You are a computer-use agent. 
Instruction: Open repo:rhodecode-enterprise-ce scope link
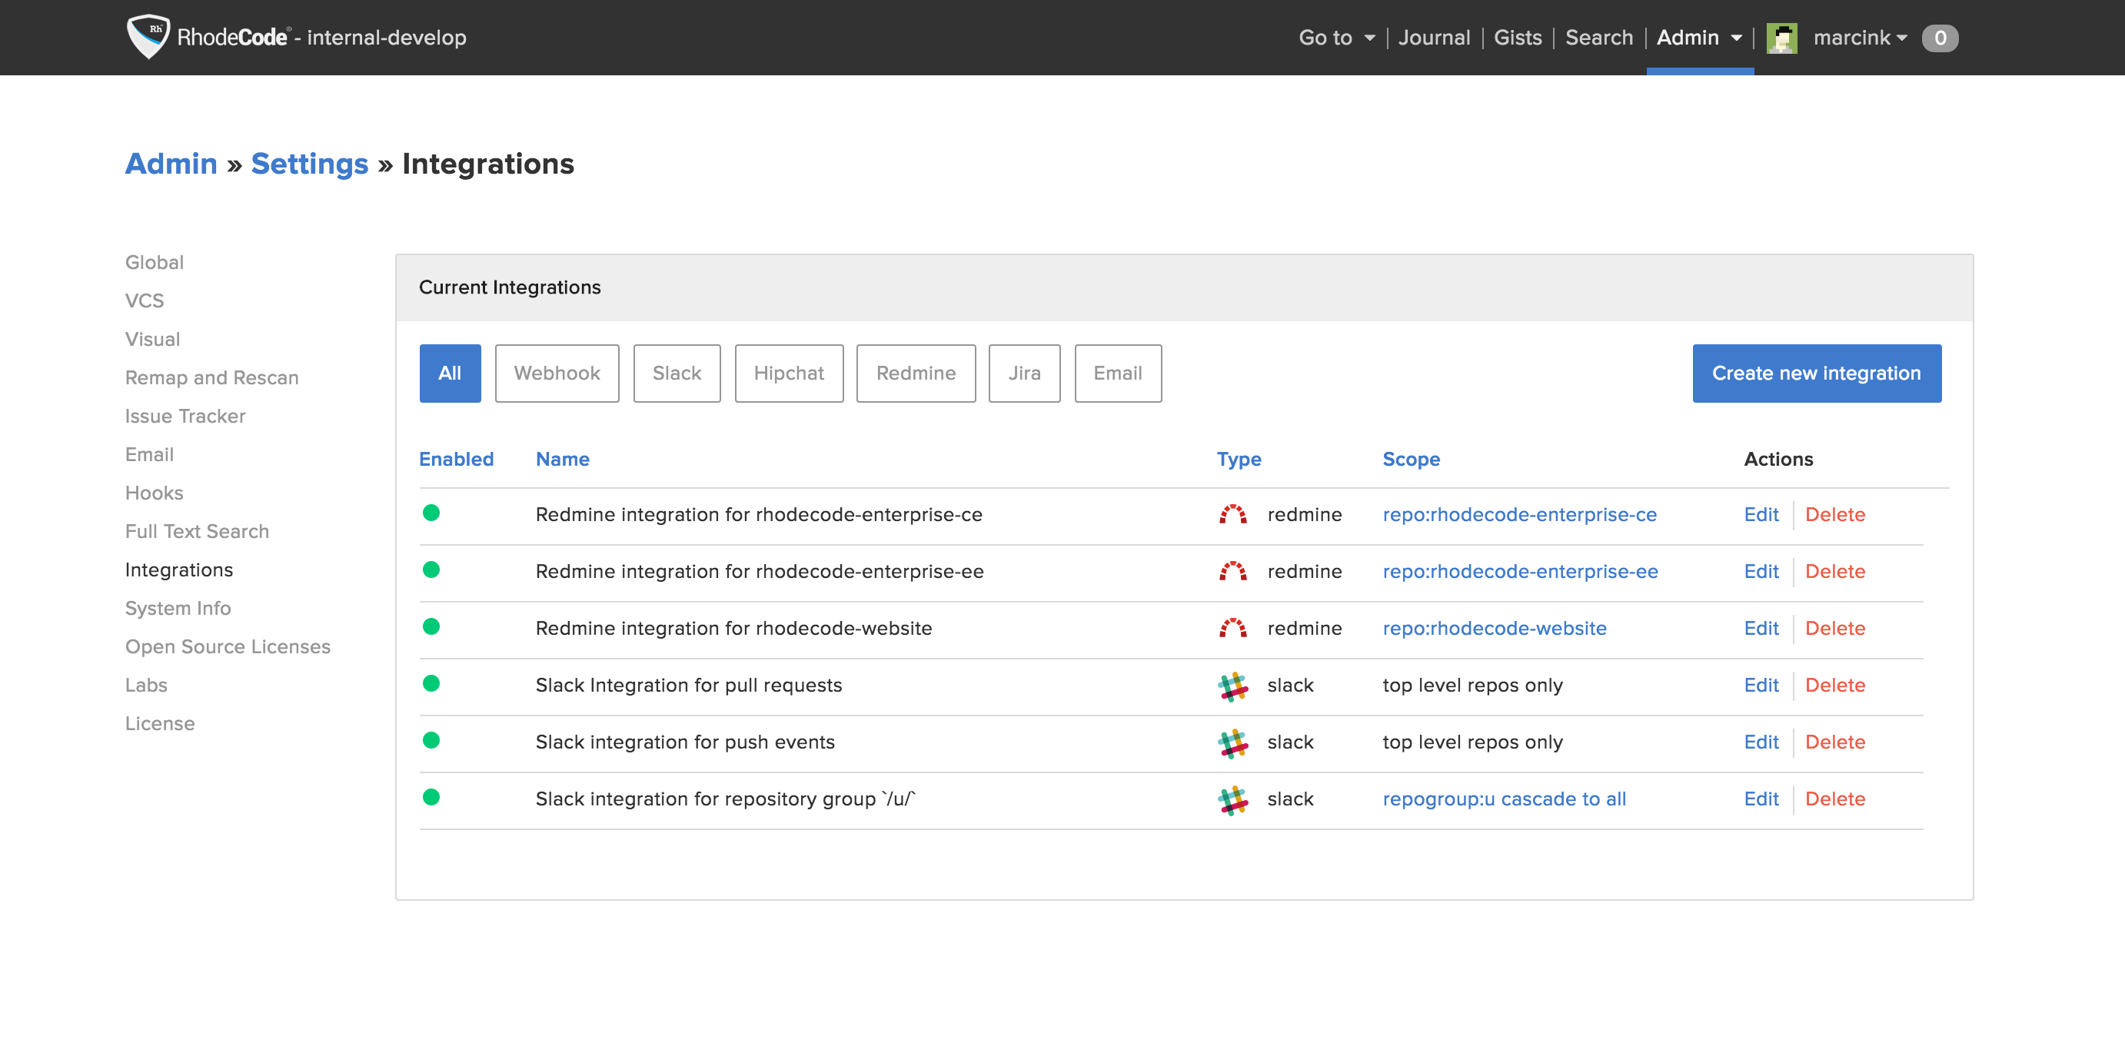(1519, 514)
